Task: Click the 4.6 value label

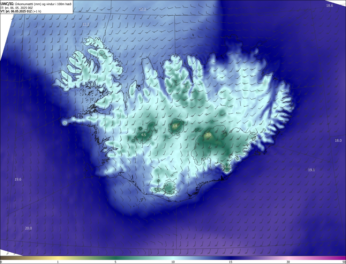Action: 227,167
